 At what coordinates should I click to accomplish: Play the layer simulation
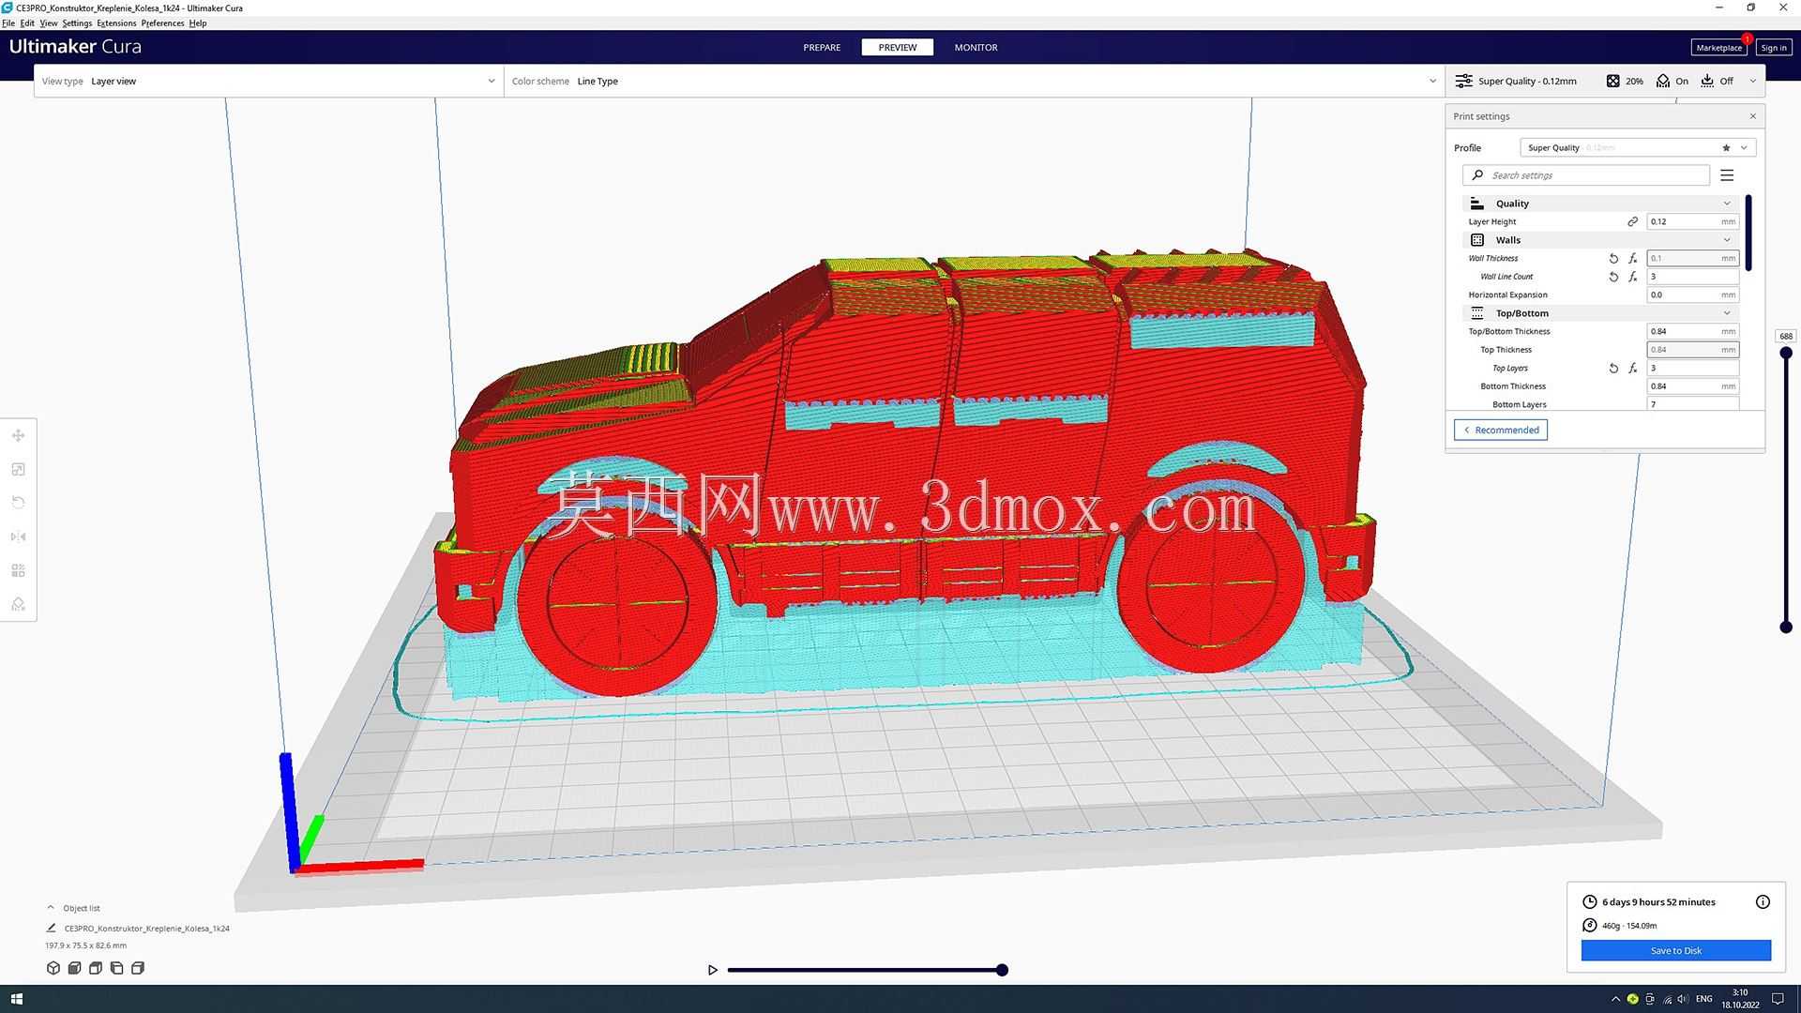[x=713, y=970]
